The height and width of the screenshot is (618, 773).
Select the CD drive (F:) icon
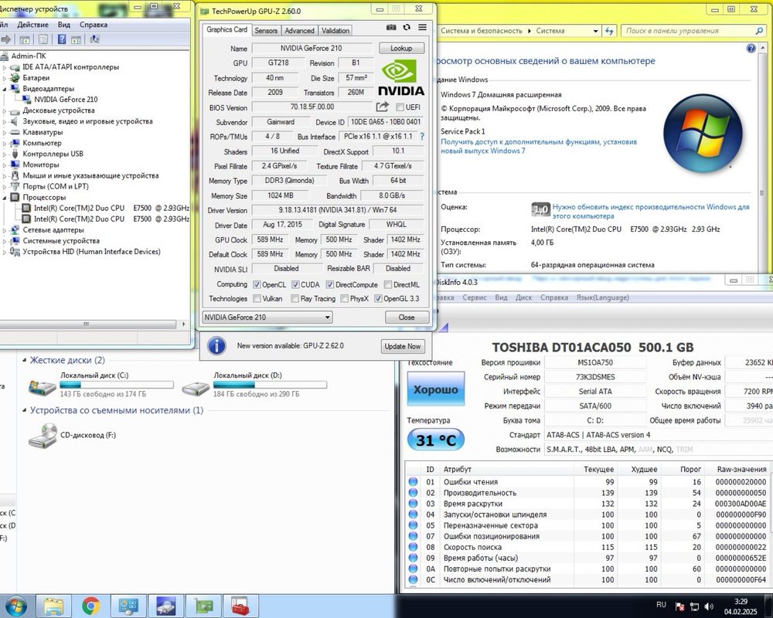[x=43, y=436]
